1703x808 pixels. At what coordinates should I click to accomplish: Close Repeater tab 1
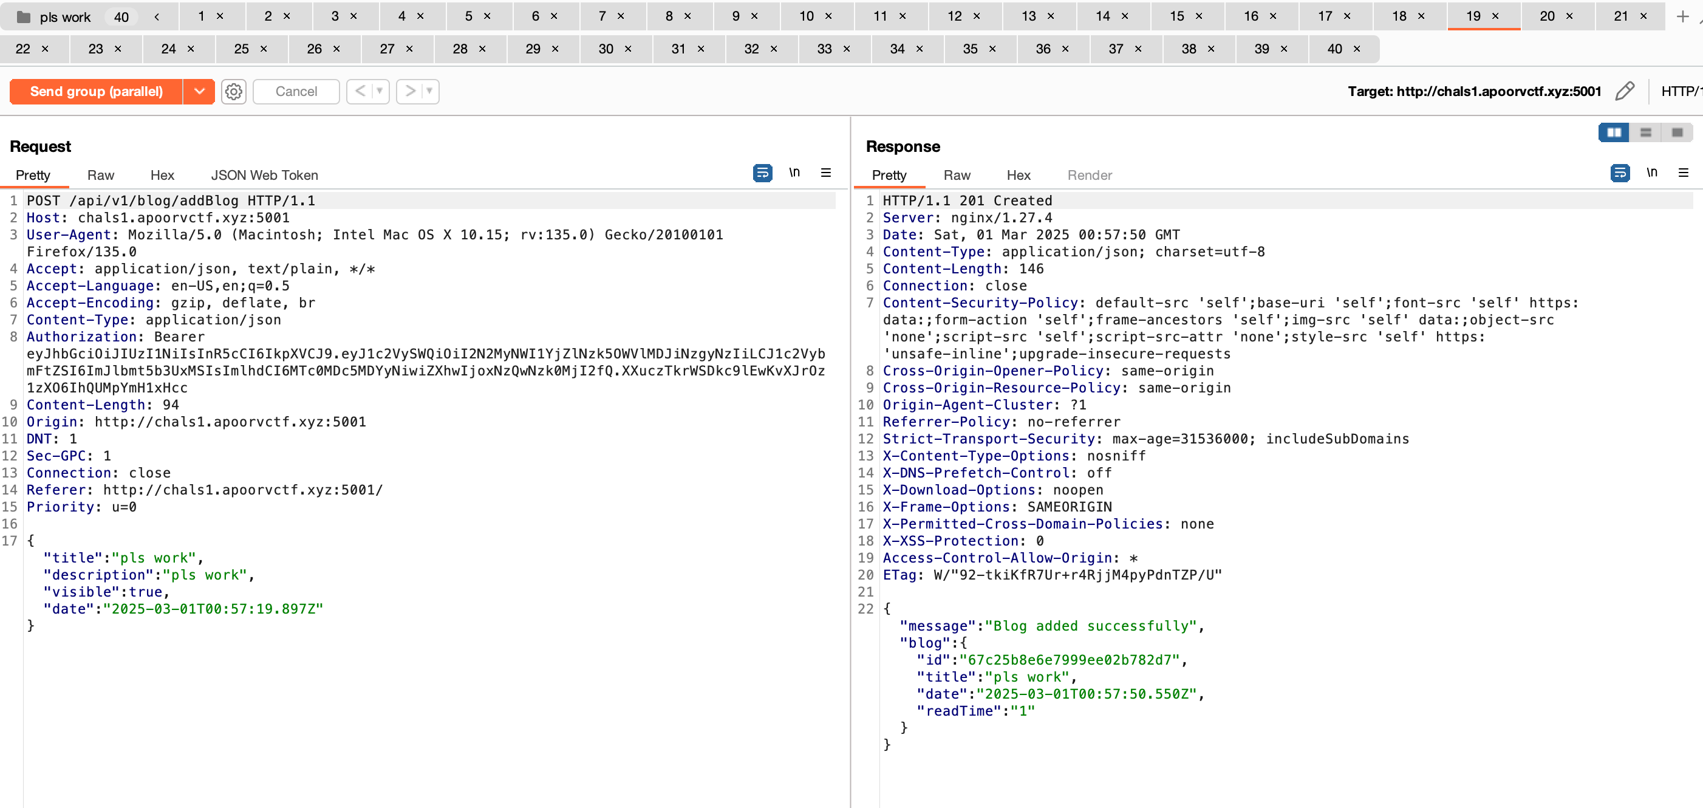(x=220, y=16)
